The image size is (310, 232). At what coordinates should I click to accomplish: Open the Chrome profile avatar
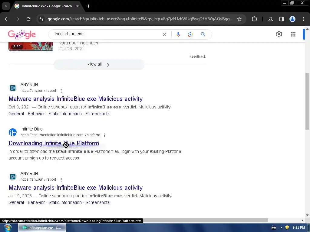click(x=292, y=19)
